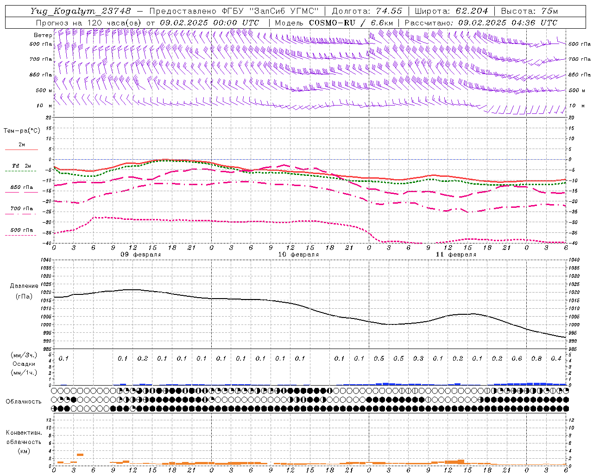
Task: Click the 11 февраля date label
Action: pyautogui.click(x=456, y=255)
